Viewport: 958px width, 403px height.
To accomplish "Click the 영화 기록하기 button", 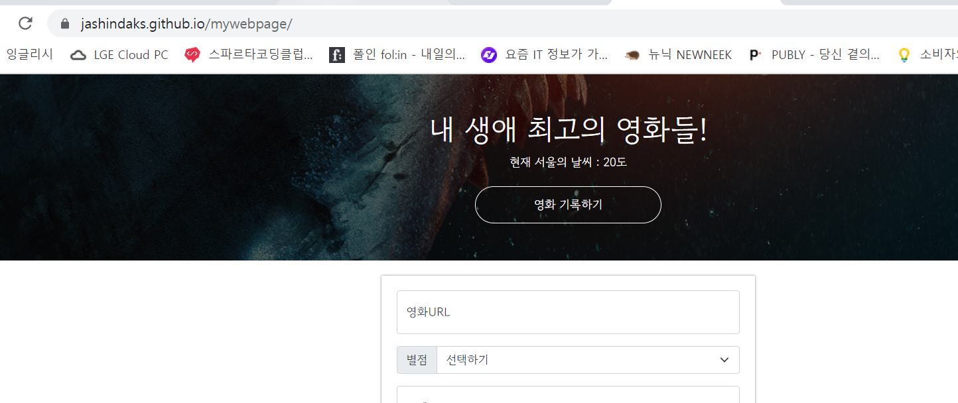I will [568, 205].
